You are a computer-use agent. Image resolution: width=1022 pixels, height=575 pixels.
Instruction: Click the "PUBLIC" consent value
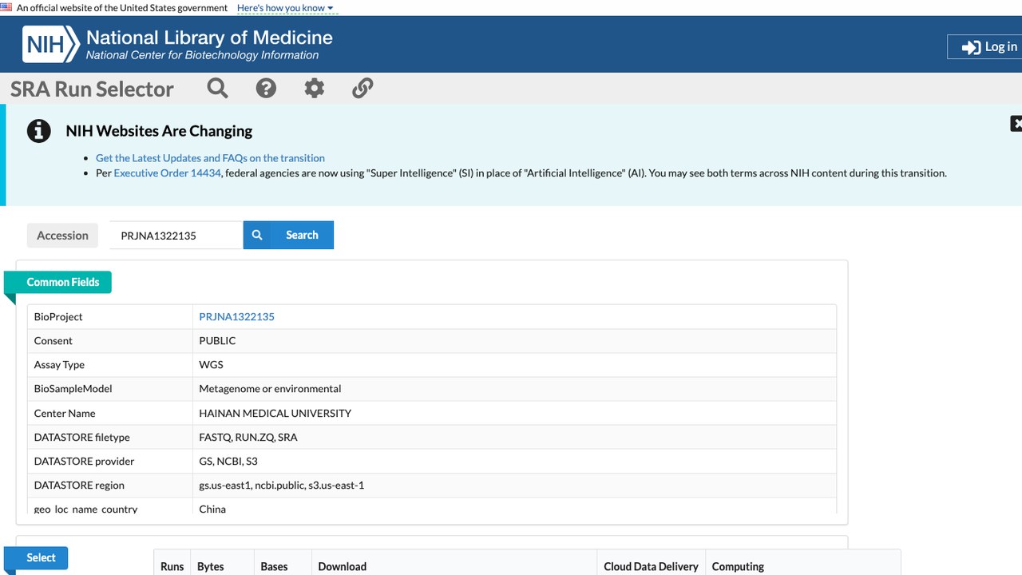pos(217,341)
